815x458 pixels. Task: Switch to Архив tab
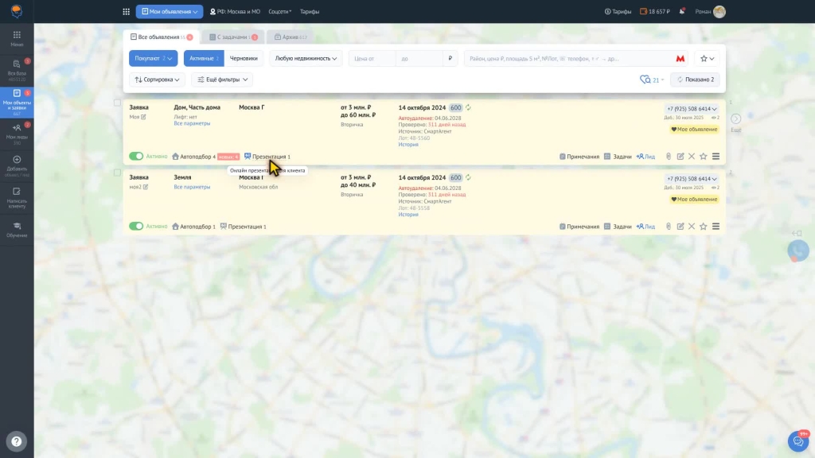[291, 37]
